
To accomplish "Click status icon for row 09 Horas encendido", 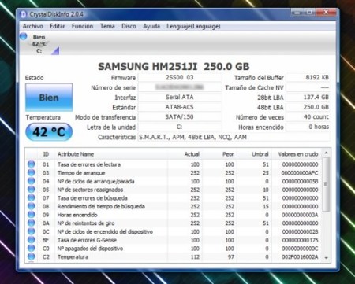I will point(31,215).
